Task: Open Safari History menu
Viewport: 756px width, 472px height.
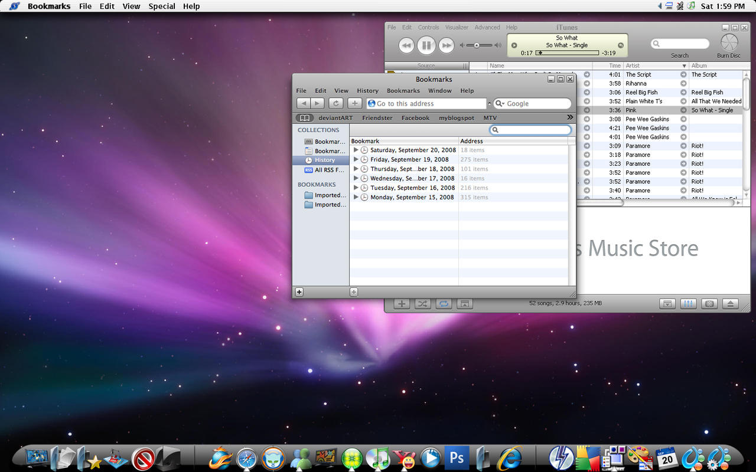Action: tap(367, 91)
